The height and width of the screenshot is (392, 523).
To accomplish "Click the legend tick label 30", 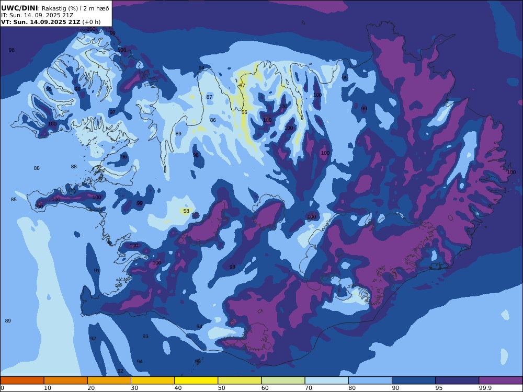I will click(x=134, y=388).
